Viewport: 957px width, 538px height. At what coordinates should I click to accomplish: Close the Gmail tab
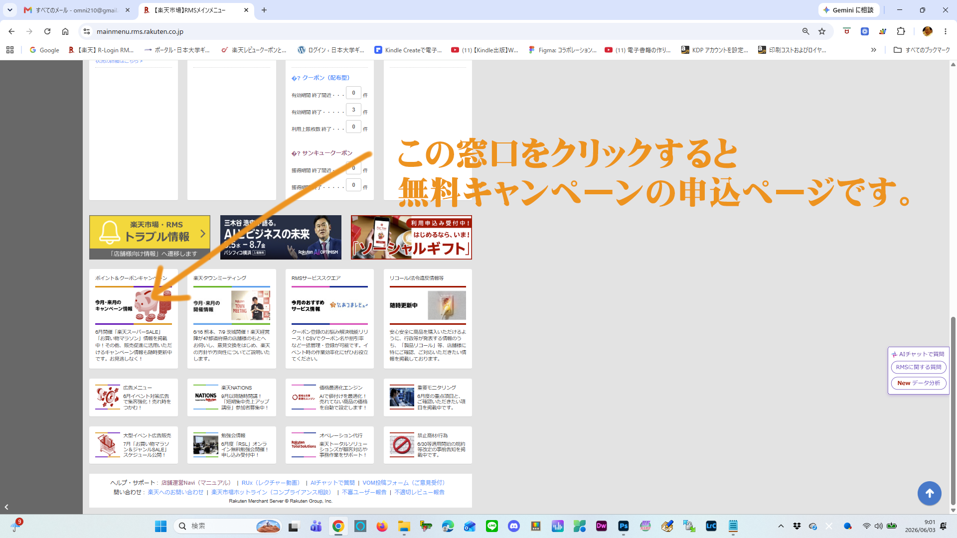pyautogui.click(x=128, y=10)
